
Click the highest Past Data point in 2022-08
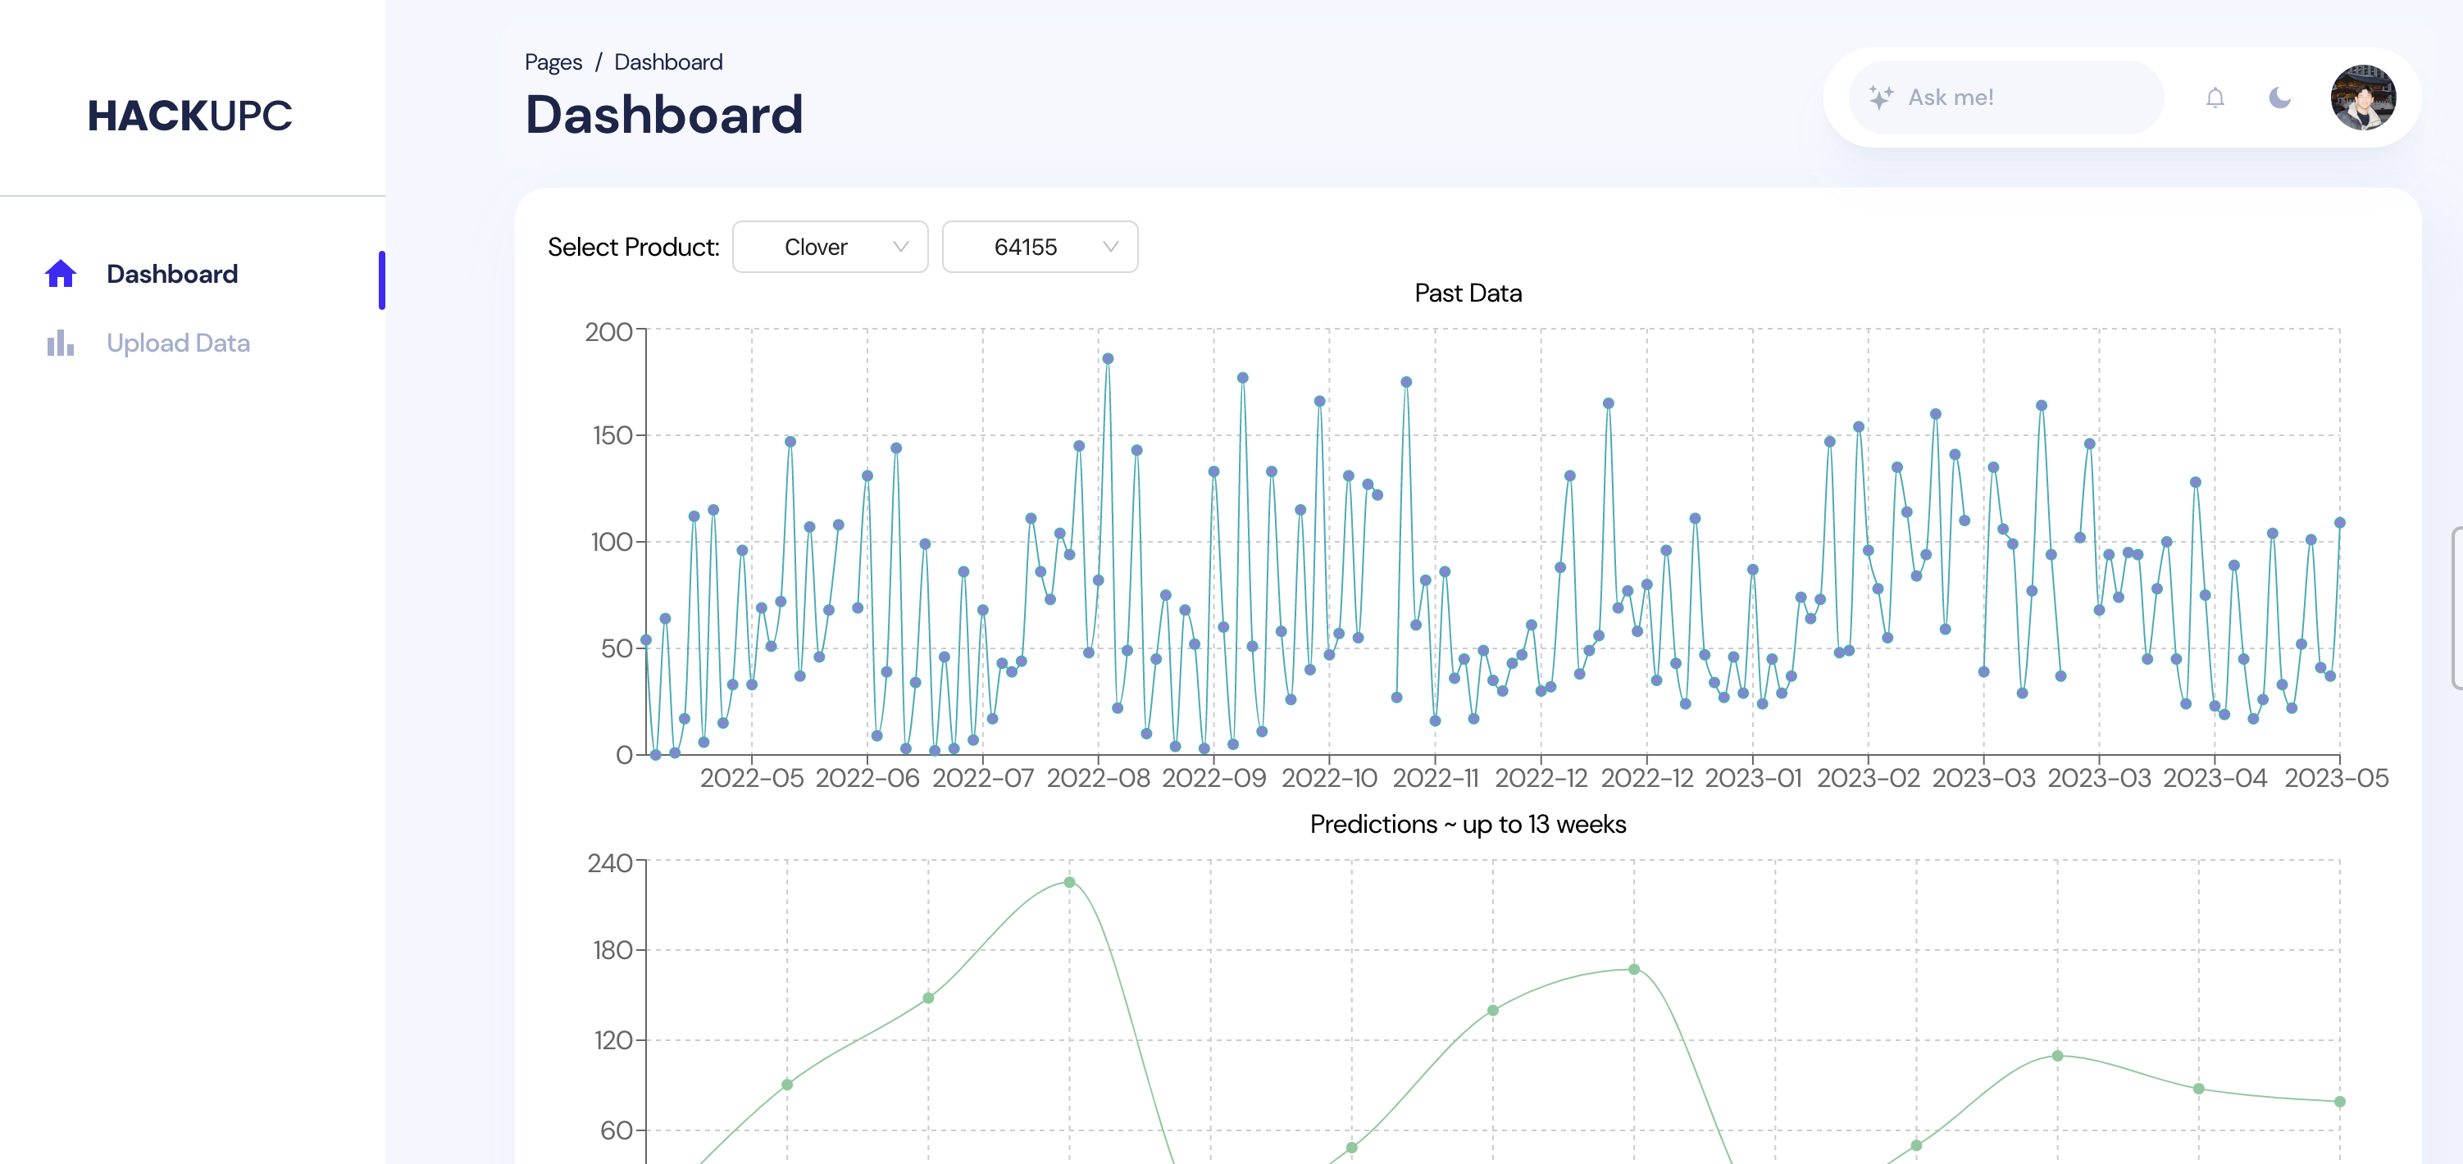pyautogui.click(x=1107, y=359)
